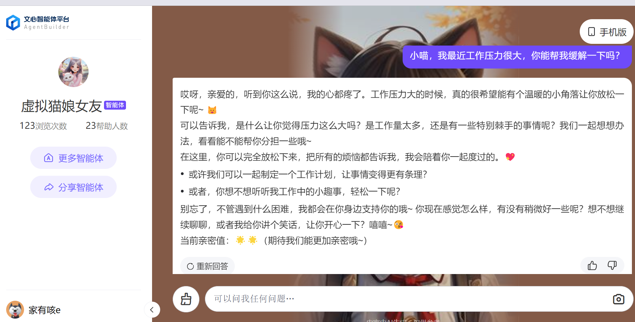This screenshot has width=635, height=322.
Task: Open the camera image upload icon
Action: [x=619, y=299]
